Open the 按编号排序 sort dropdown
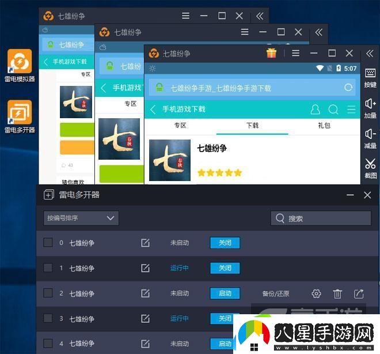 pyautogui.click(x=81, y=218)
